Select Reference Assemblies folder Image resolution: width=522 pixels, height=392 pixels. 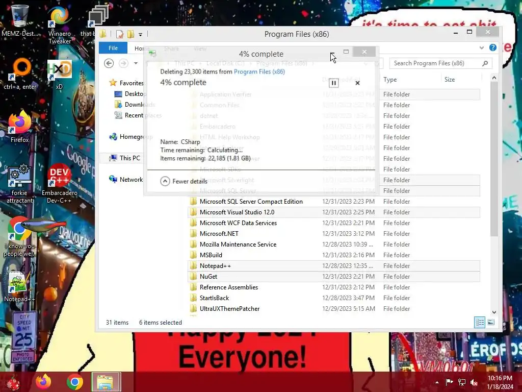pyautogui.click(x=334, y=287)
